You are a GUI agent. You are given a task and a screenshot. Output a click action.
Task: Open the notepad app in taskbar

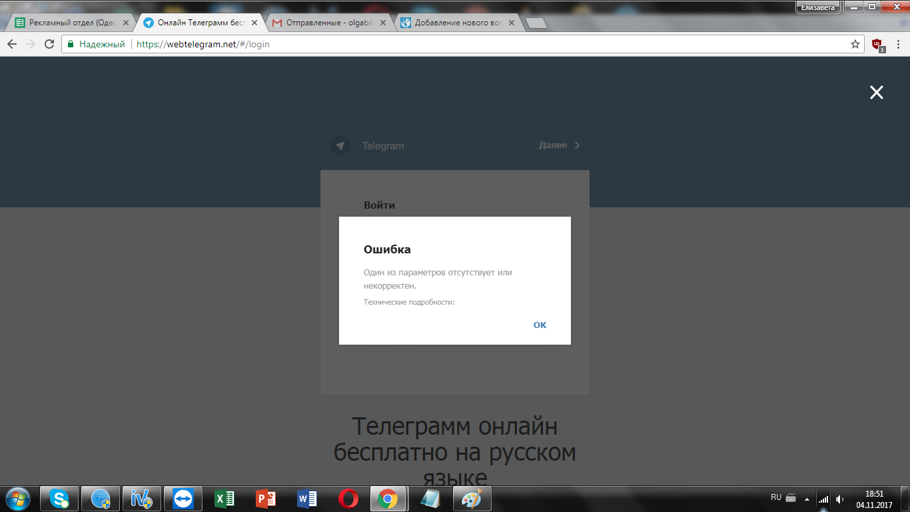(x=430, y=498)
